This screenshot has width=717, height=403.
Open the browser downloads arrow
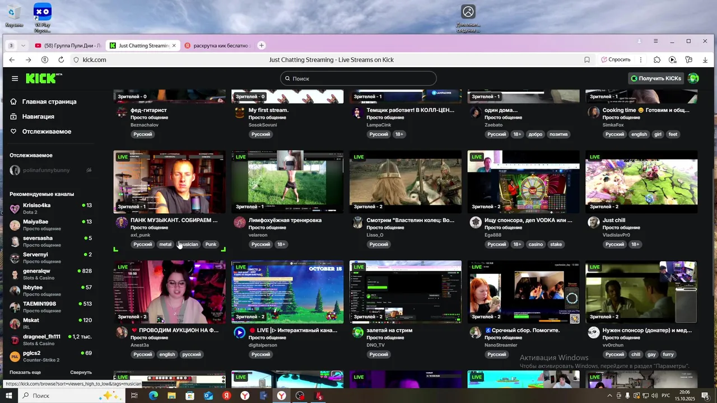point(705,60)
